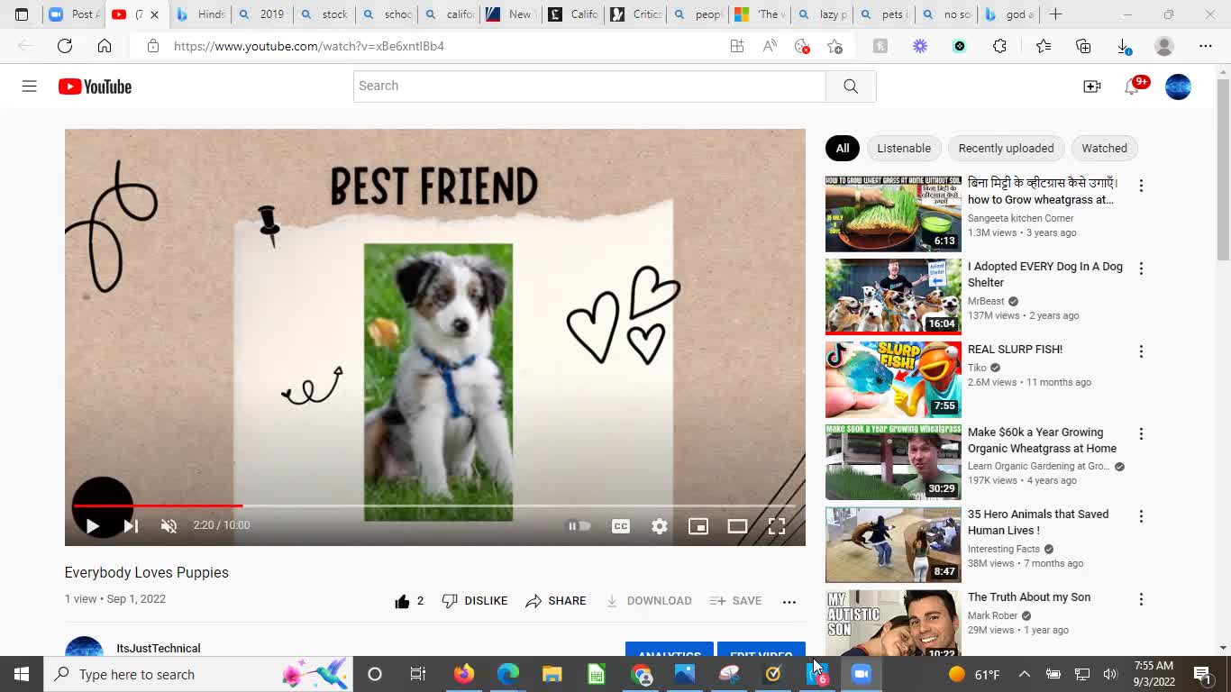
Task: Open player settings gear
Action: point(660,526)
